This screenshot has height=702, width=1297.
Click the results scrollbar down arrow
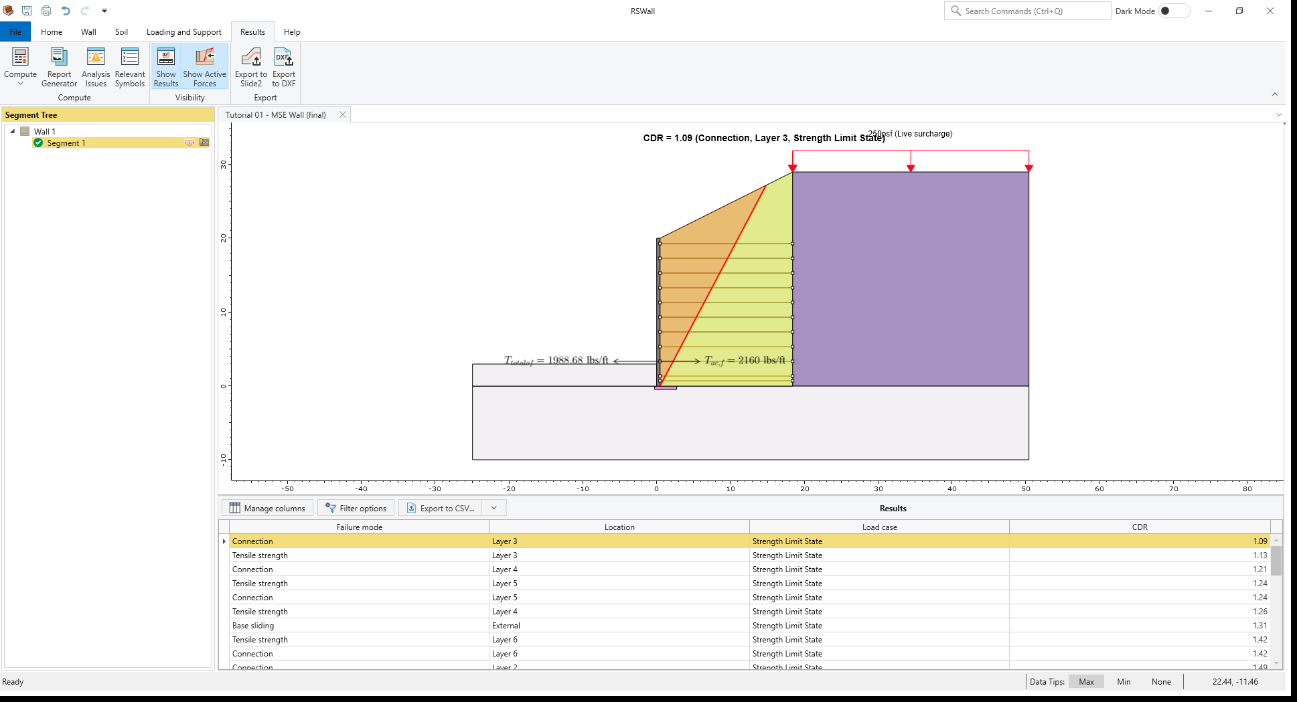tap(1276, 663)
